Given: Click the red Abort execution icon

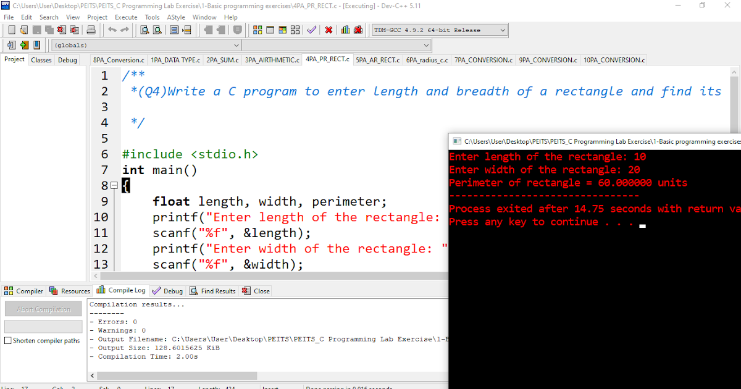Looking at the screenshot, I should pos(328,30).
